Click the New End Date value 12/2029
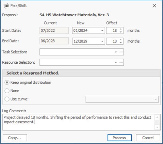 [80, 41]
